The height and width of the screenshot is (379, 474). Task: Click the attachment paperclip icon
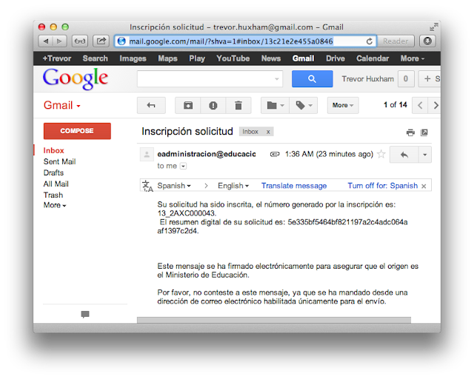[275, 155]
